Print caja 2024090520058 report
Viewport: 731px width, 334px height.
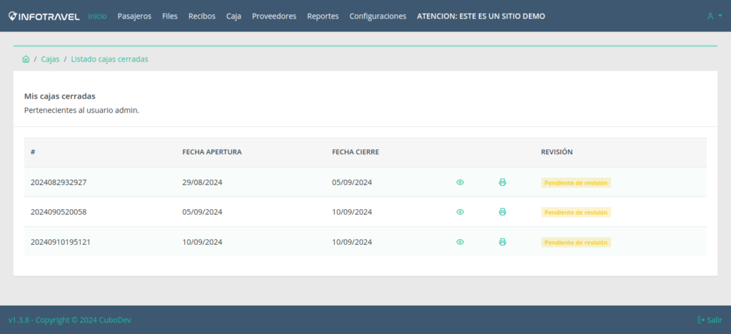(502, 212)
